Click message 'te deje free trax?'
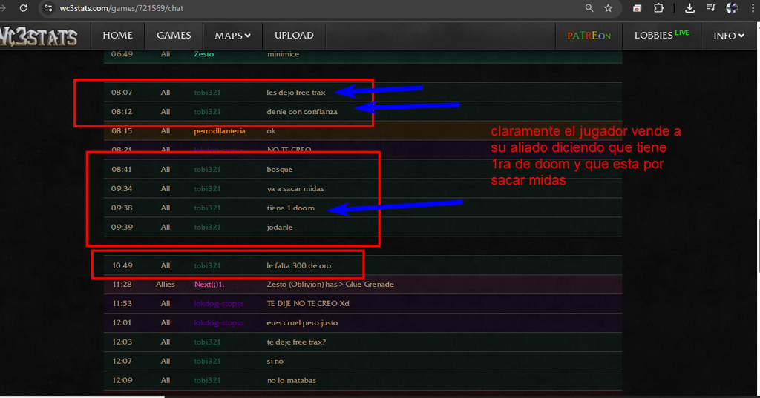Image resolution: width=760 pixels, height=398 pixels. (296, 342)
